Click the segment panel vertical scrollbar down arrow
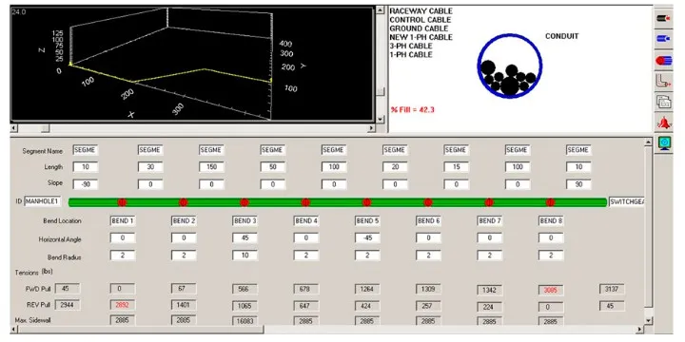The width and height of the screenshot is (685, 342). [x=648, y=321]
